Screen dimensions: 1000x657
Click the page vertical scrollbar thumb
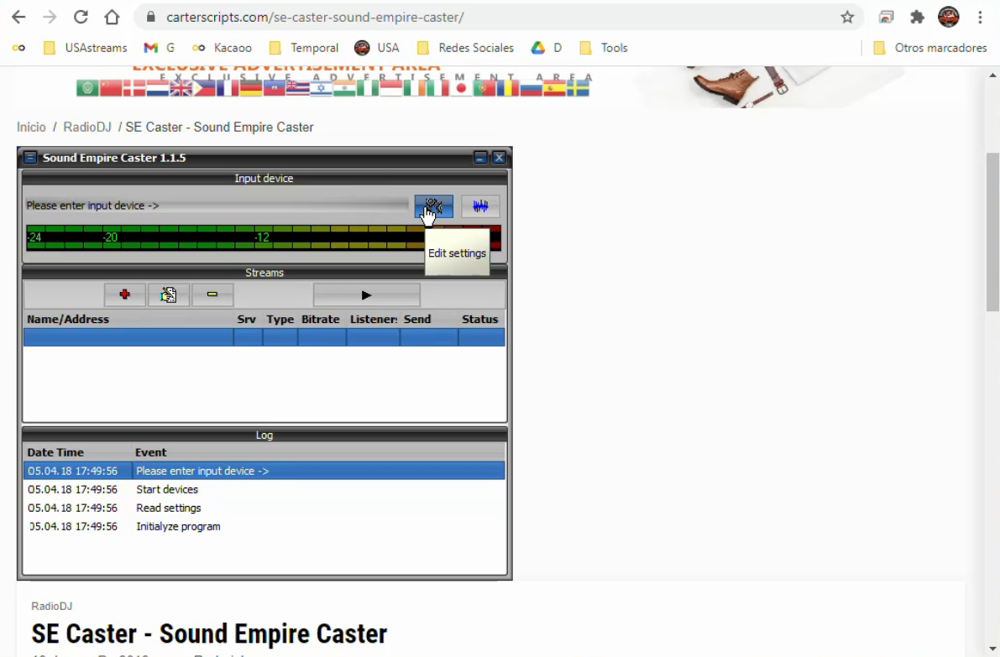click(x=992, y=232)
